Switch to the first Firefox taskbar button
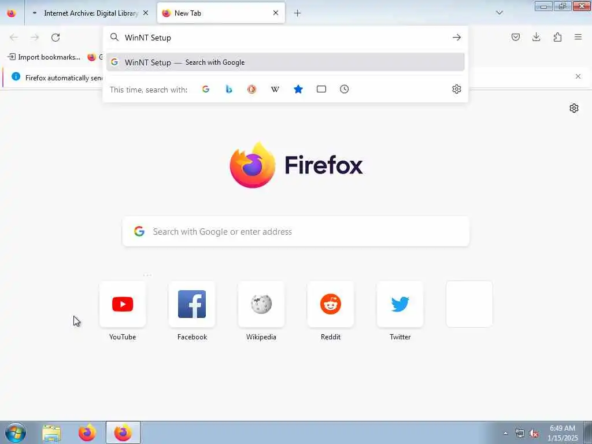 87,432
